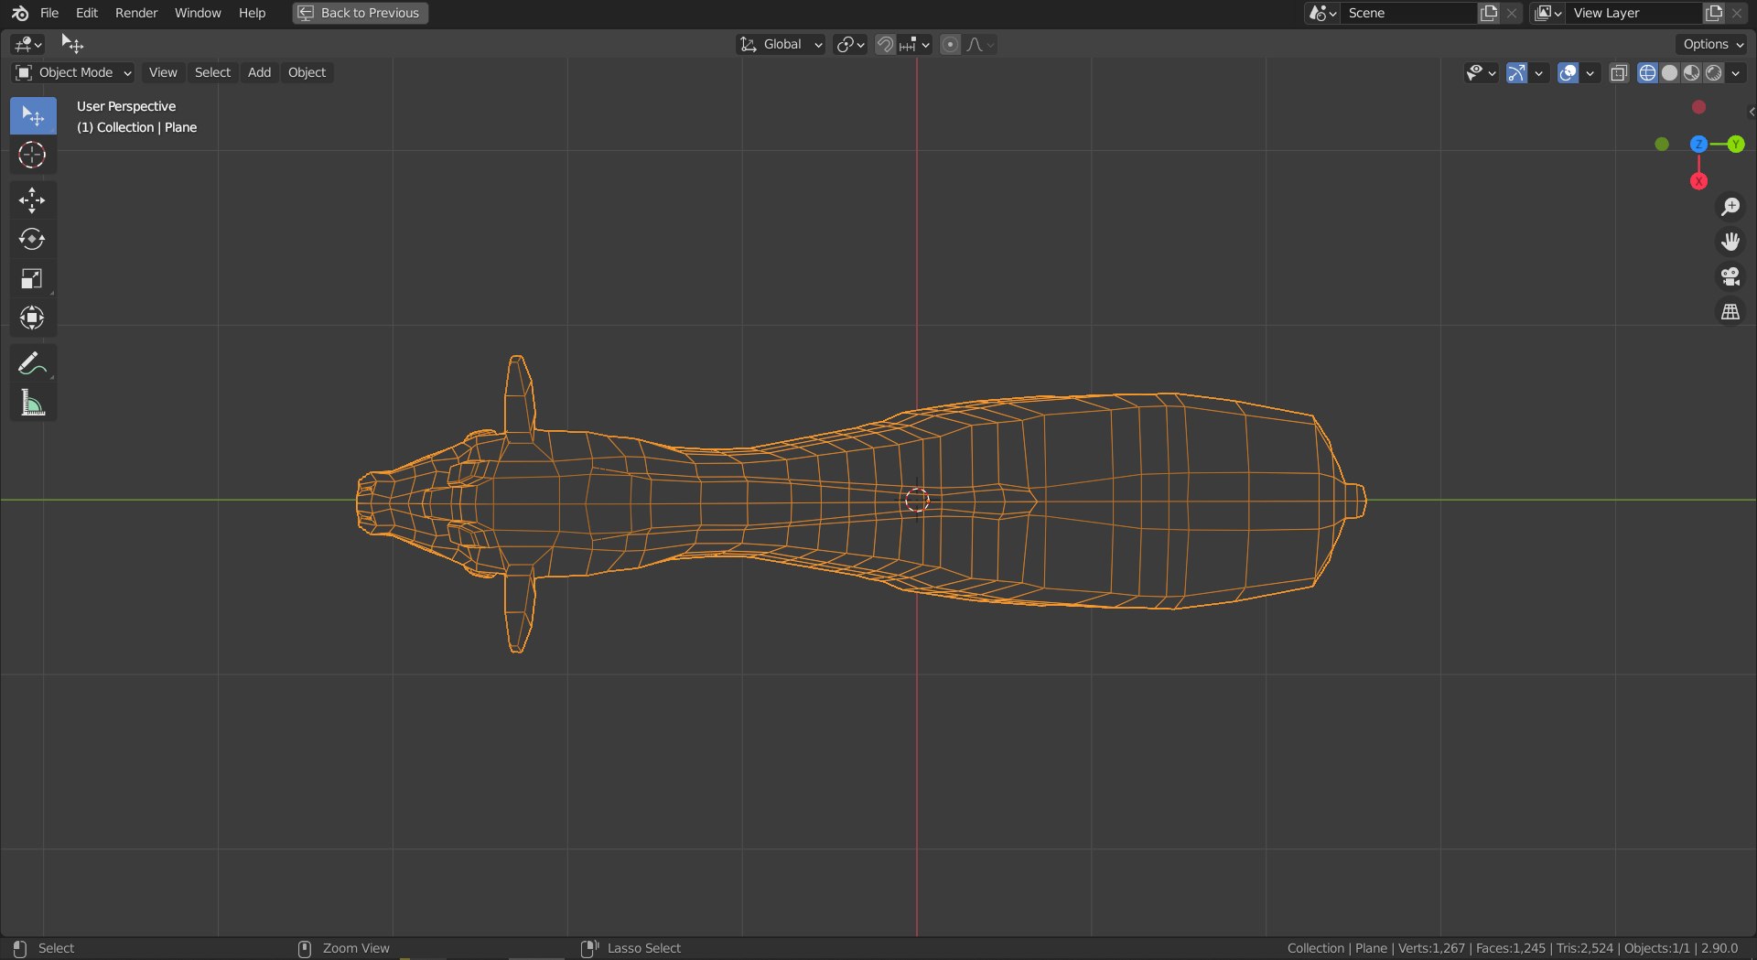Open the Edit menu
Image resolution: width=1757 pixels, height=960 pixels.
click(87, 13)
